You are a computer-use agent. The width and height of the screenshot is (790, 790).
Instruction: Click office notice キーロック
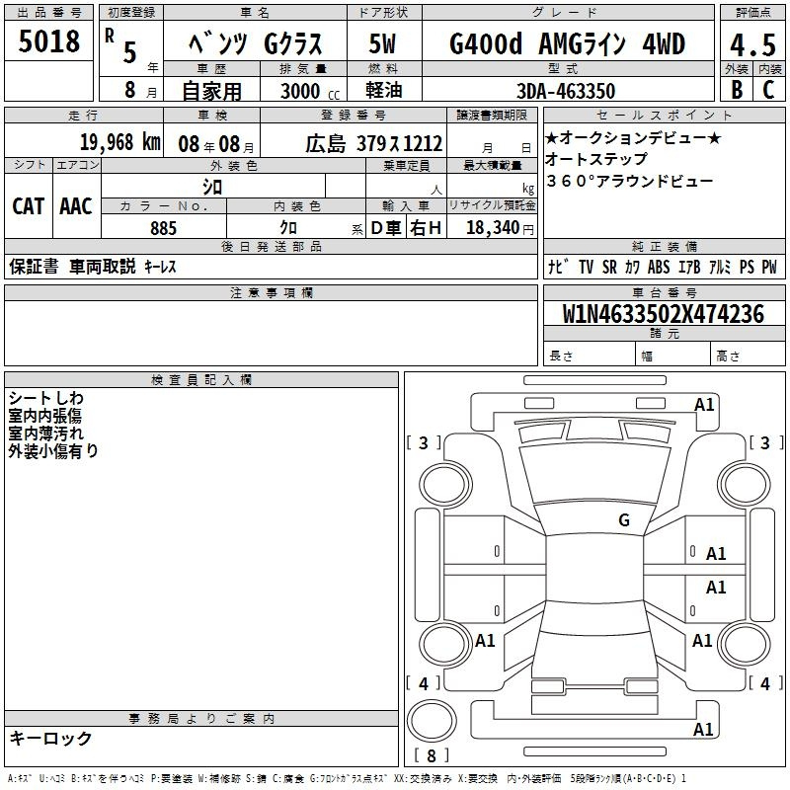tap(51, 739)
